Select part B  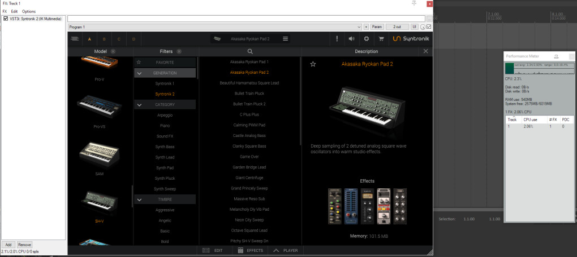pyautogui.click(x=104, y=39)
